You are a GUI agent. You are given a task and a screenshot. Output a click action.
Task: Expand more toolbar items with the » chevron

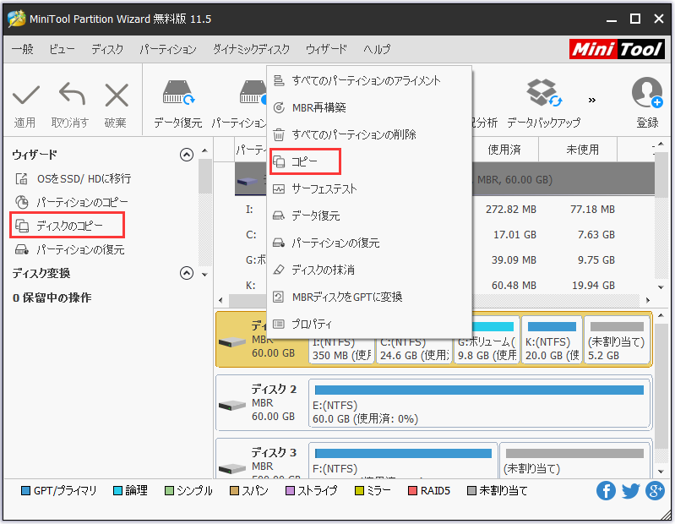click(592, 100)
